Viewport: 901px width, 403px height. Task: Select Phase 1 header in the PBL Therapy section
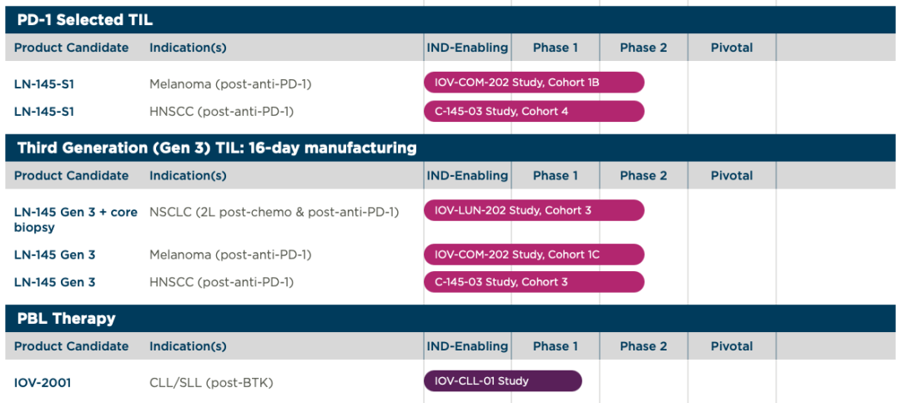point(556,346)
